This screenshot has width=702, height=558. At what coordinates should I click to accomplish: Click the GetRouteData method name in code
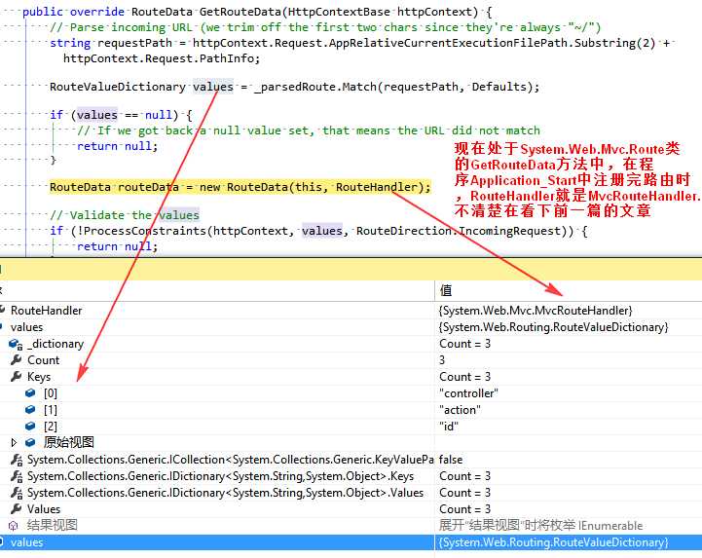pos(241,12)
